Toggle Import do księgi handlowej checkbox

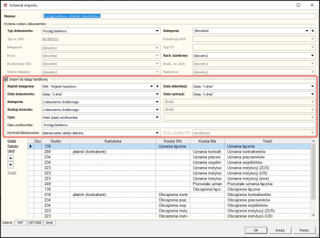(6, 80)
